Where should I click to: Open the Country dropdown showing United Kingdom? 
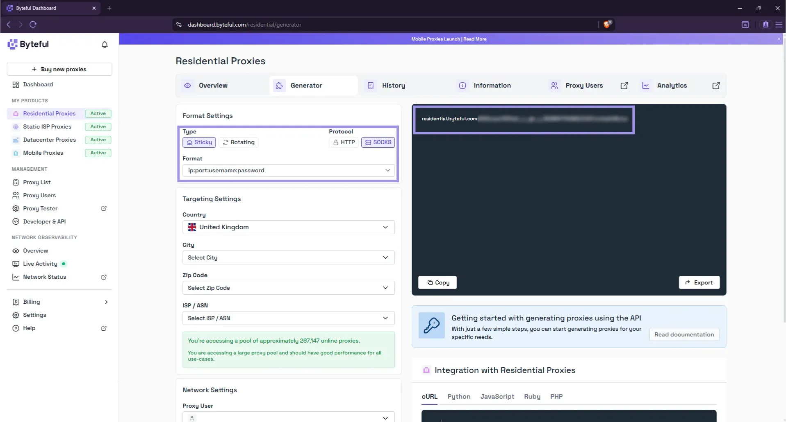[x=289, y=227]
